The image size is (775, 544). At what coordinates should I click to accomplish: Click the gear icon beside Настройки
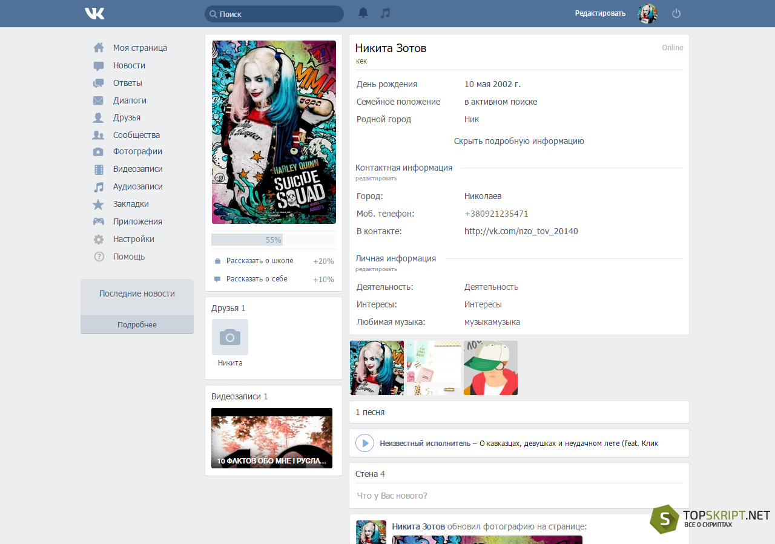pos(99,239)
